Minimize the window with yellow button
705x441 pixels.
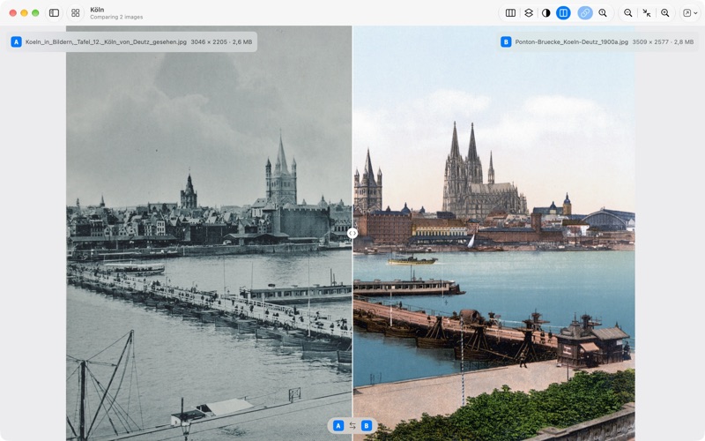coord(25,13)
